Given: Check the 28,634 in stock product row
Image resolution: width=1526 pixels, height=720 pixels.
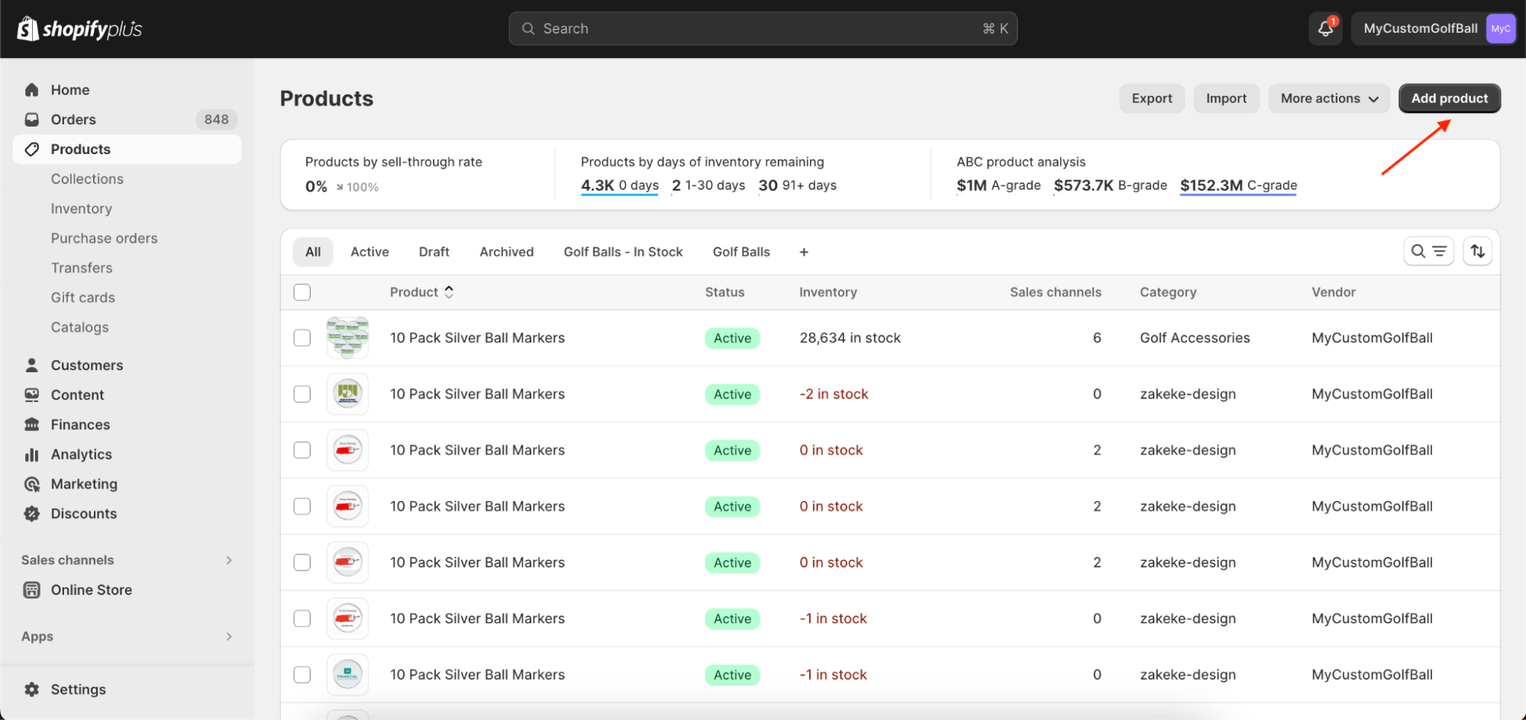Looking at the screenshot, I should coord(302,338).
